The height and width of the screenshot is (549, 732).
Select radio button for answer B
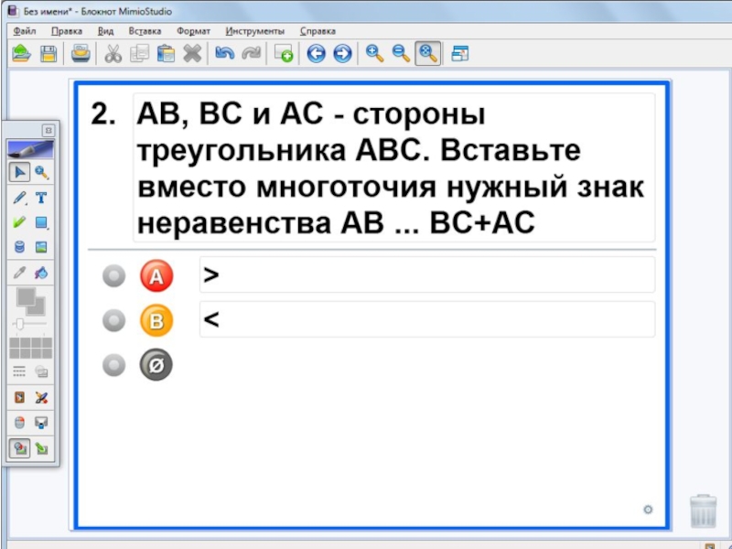point(113,320)
